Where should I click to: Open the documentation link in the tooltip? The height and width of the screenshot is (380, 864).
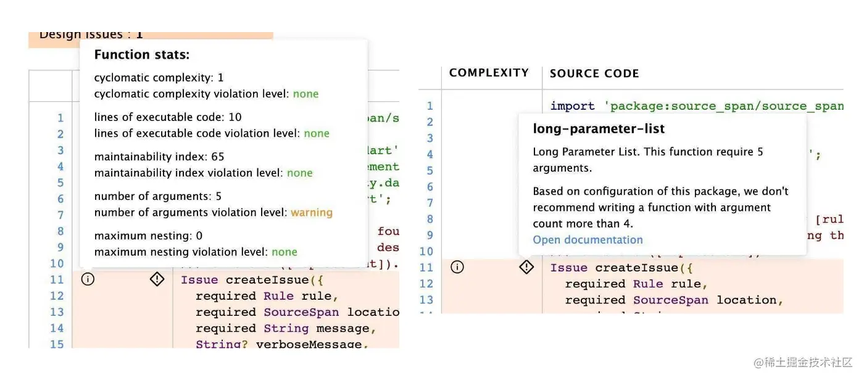point(588,240)
